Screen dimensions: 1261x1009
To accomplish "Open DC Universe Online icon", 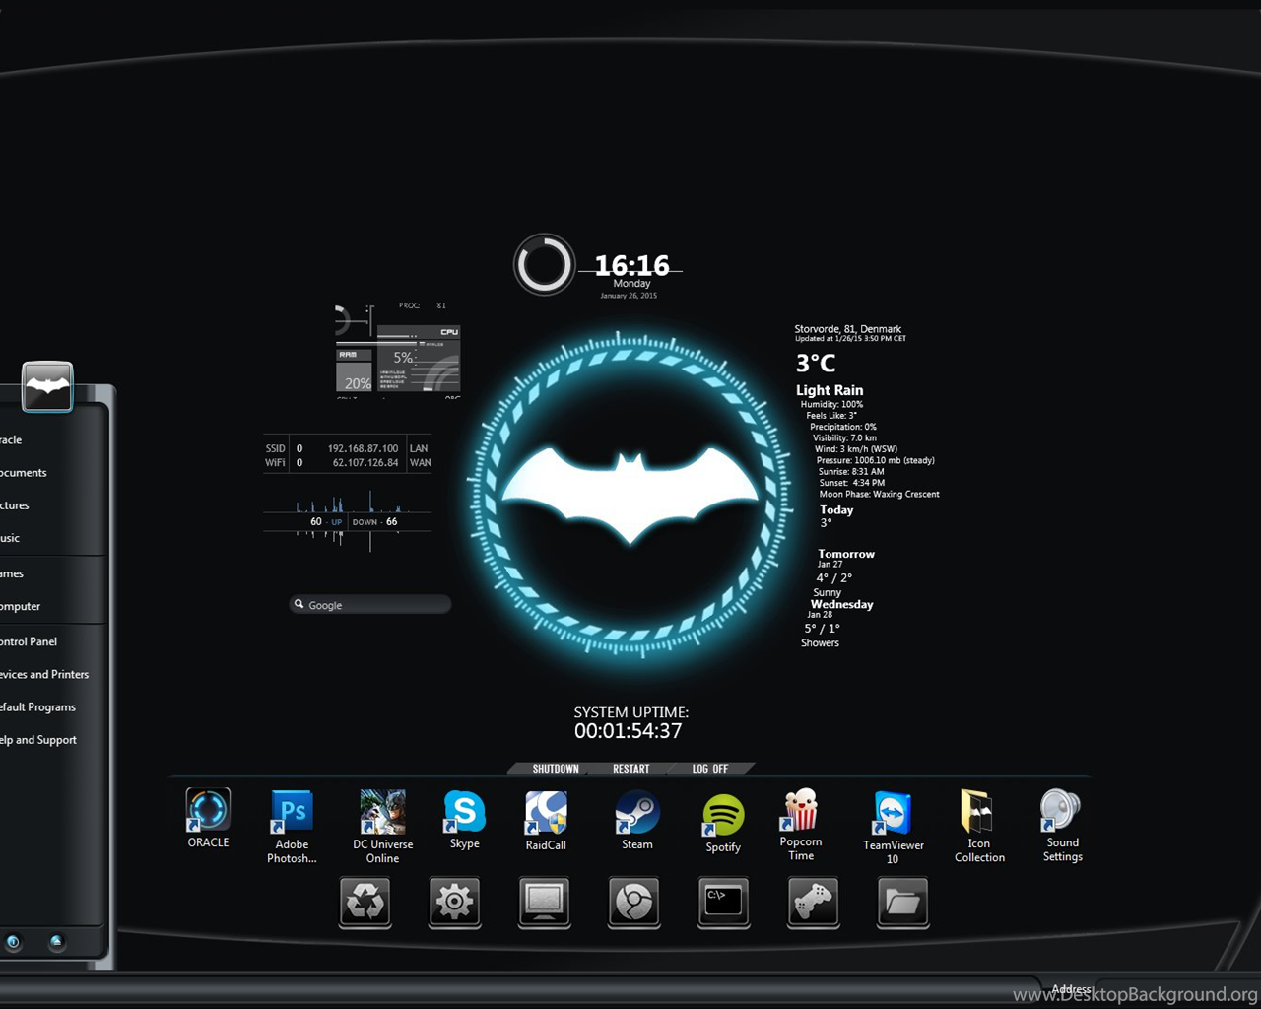I will 382,812.
